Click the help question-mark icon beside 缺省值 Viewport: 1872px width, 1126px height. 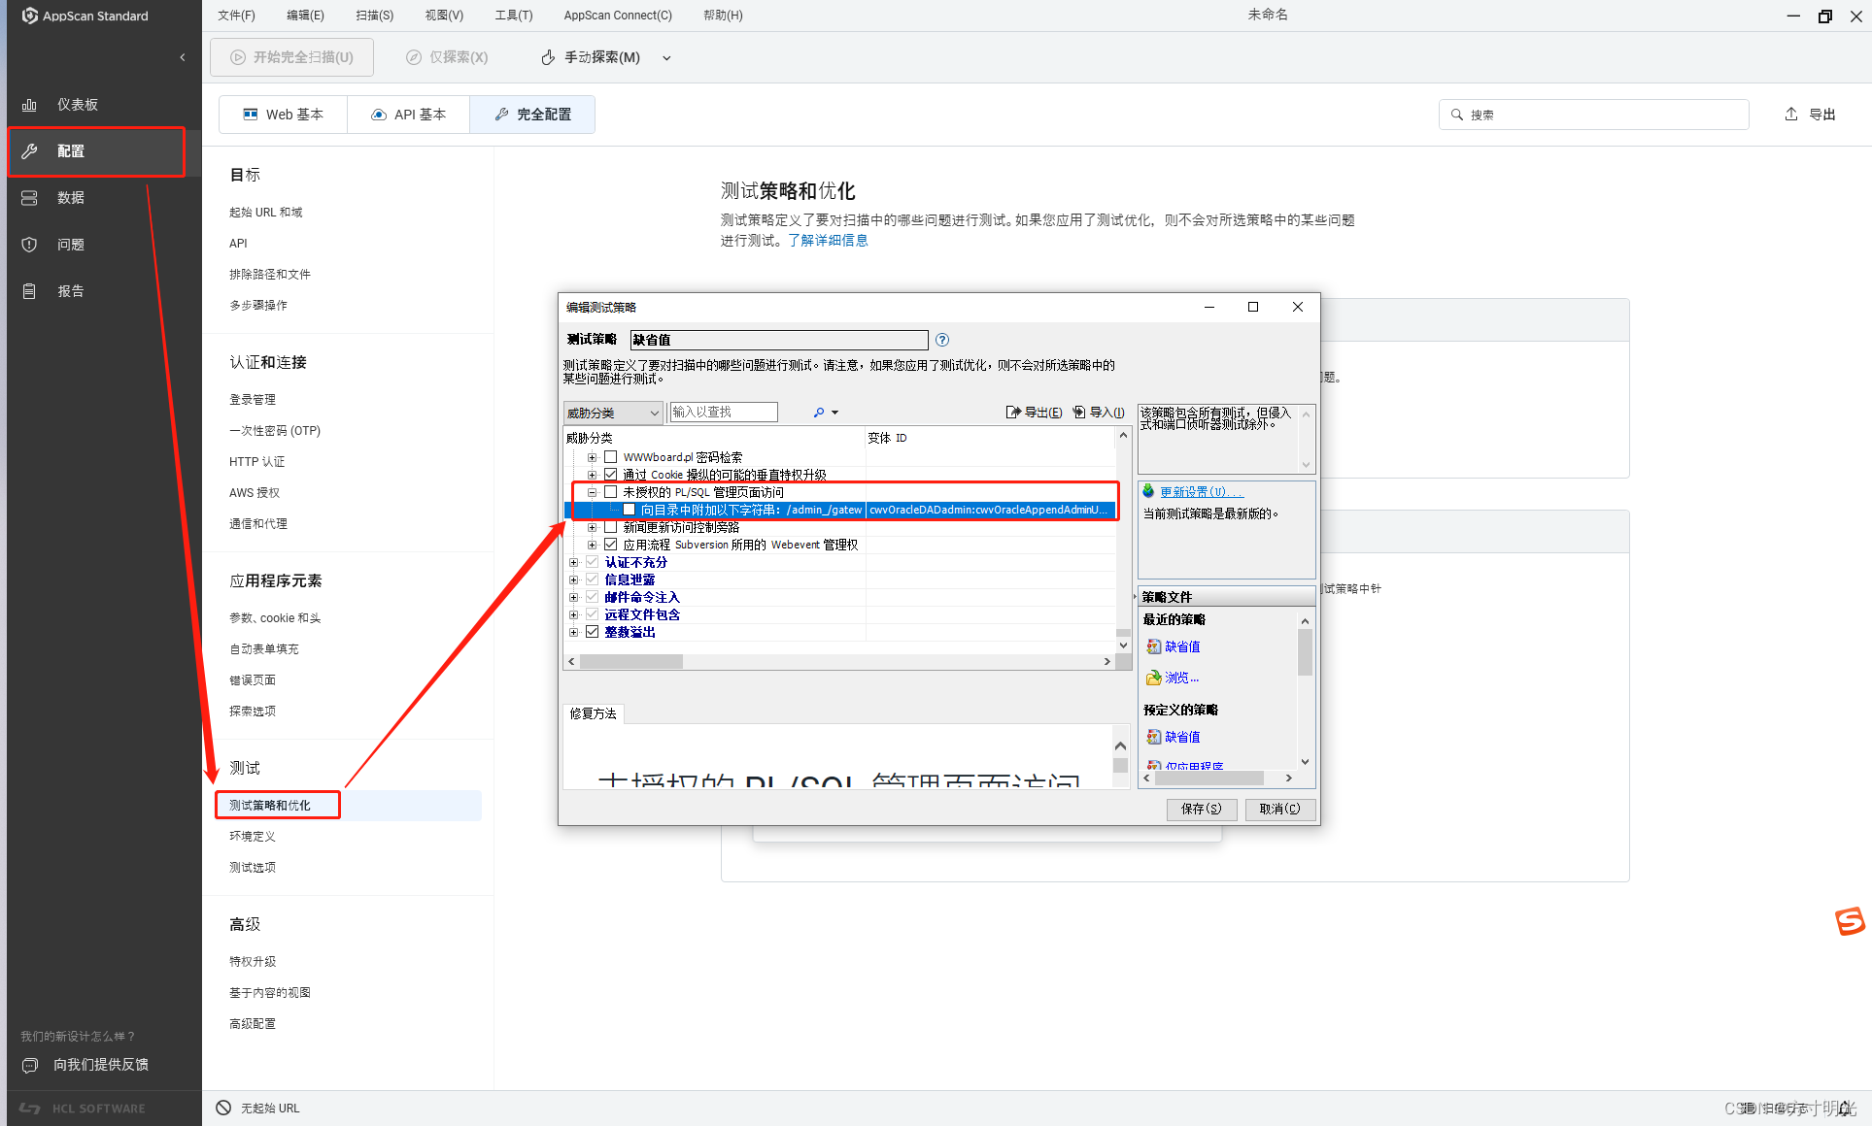pos(942,340)
